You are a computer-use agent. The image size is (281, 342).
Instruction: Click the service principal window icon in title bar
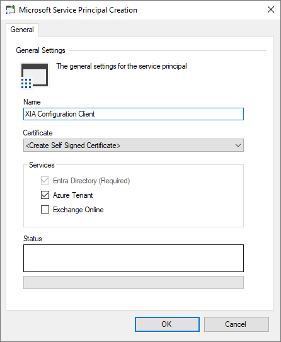tap(11, 10)
